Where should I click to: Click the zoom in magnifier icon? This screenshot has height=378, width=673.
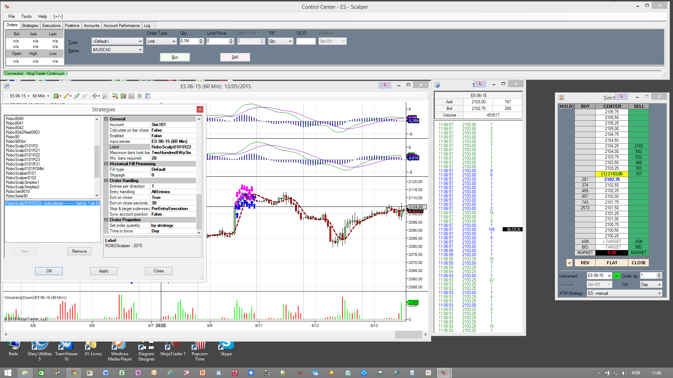(76, 96)
